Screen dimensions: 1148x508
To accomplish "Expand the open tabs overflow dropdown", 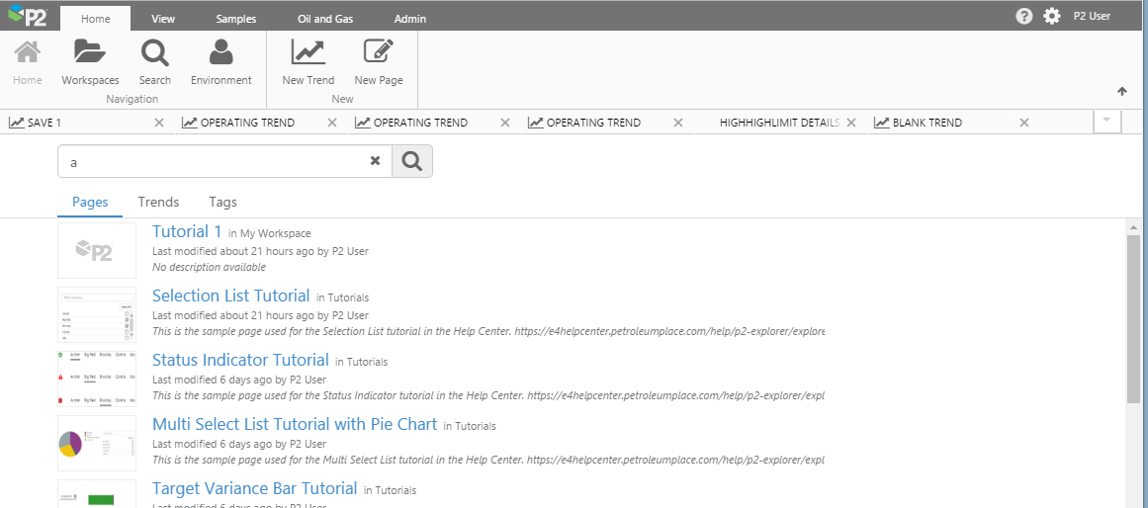I will (x=1106, y=121).
